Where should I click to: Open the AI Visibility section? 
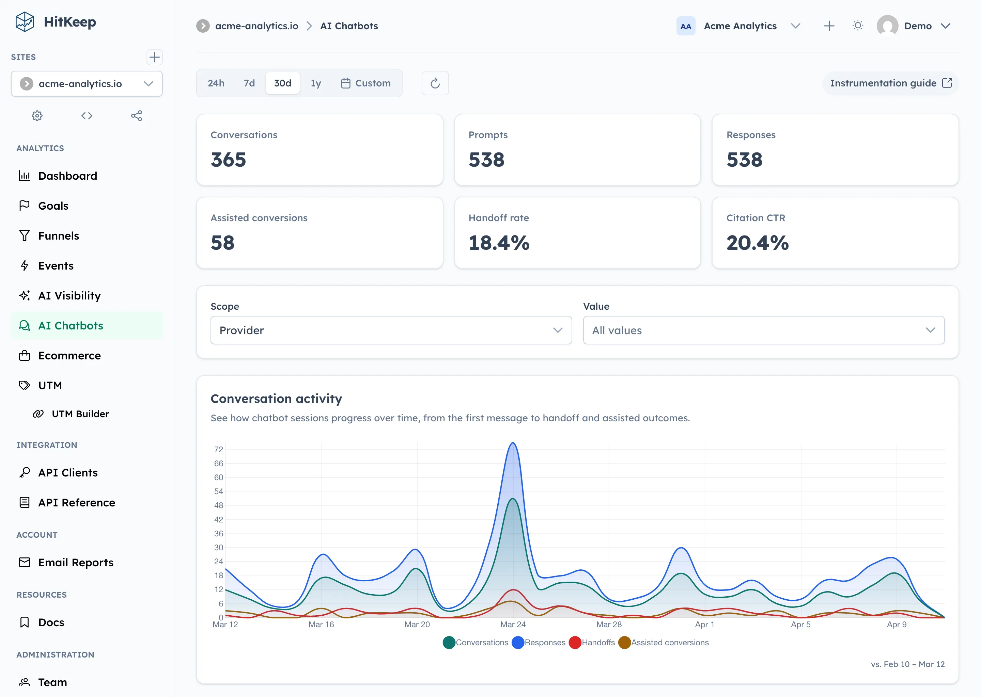click(69, 295)
